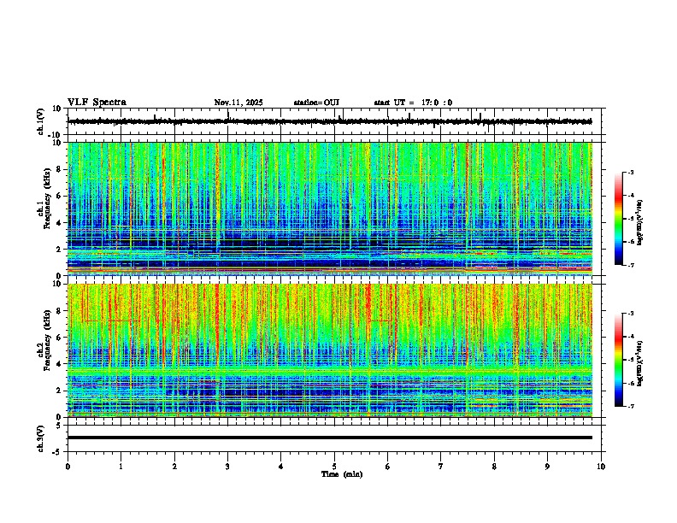This screenshot has width=677, height=523.
Task: Click the log(PSD) label next to ch.2 colorbar
Action: coord(640,363)
